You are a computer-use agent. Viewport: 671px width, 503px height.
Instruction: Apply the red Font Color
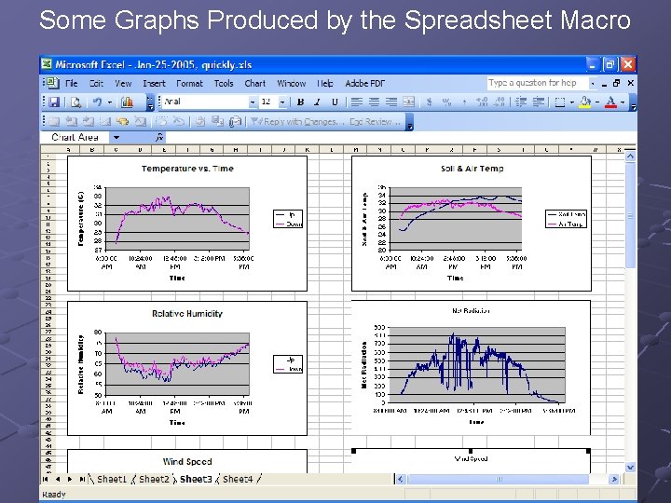(x=610, y=102)
